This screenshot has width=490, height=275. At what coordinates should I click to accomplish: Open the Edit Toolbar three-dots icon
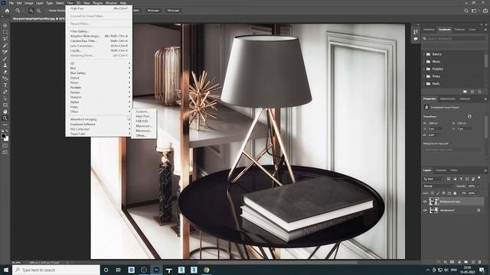coord(5,125)
